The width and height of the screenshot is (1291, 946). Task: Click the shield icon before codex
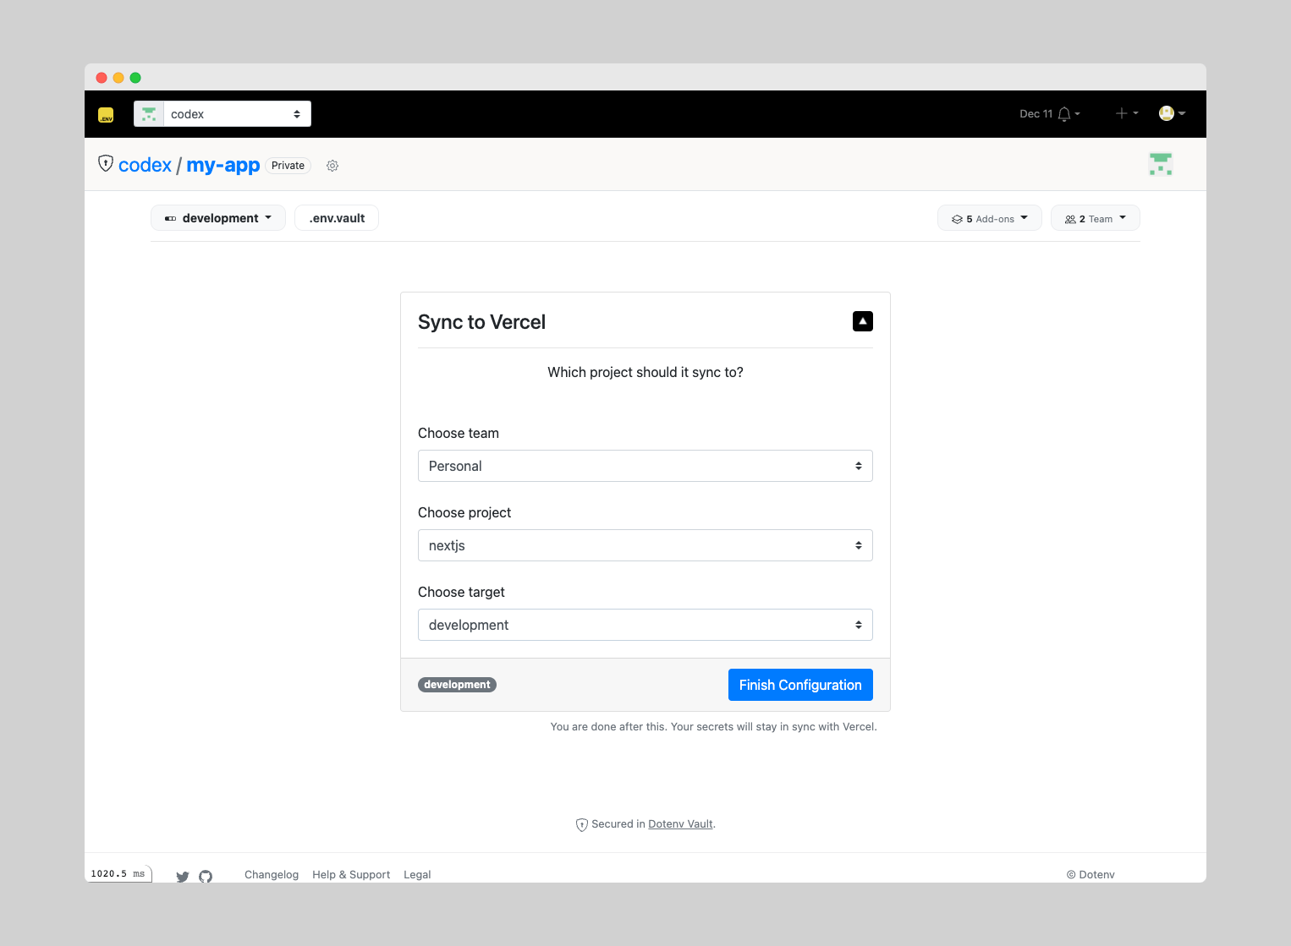[106, 163]
